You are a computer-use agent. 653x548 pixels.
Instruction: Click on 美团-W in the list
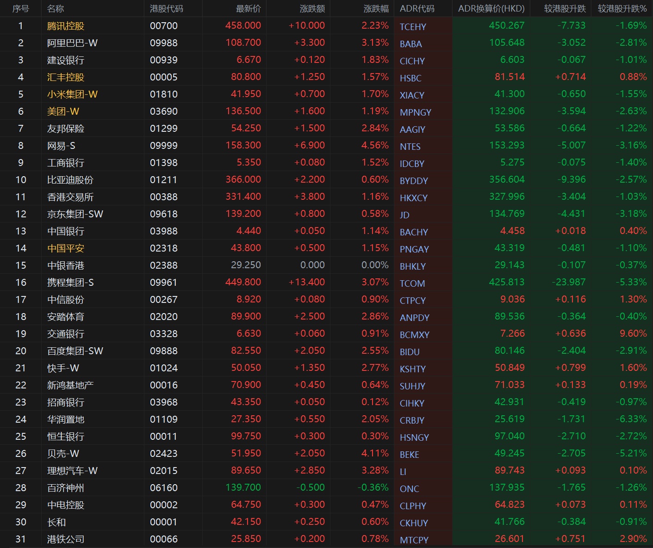pos(63,111)
